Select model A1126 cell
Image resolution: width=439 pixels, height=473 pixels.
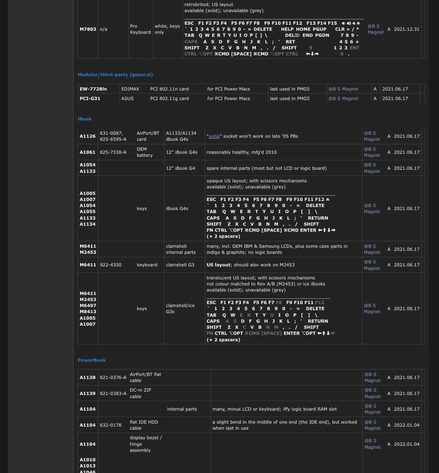pos(87,136)
